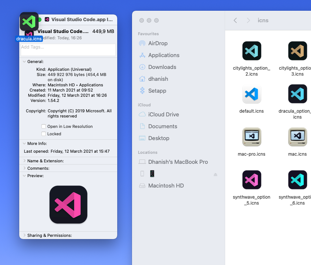Click the mac-pro.icns file name

pos(251,154)
